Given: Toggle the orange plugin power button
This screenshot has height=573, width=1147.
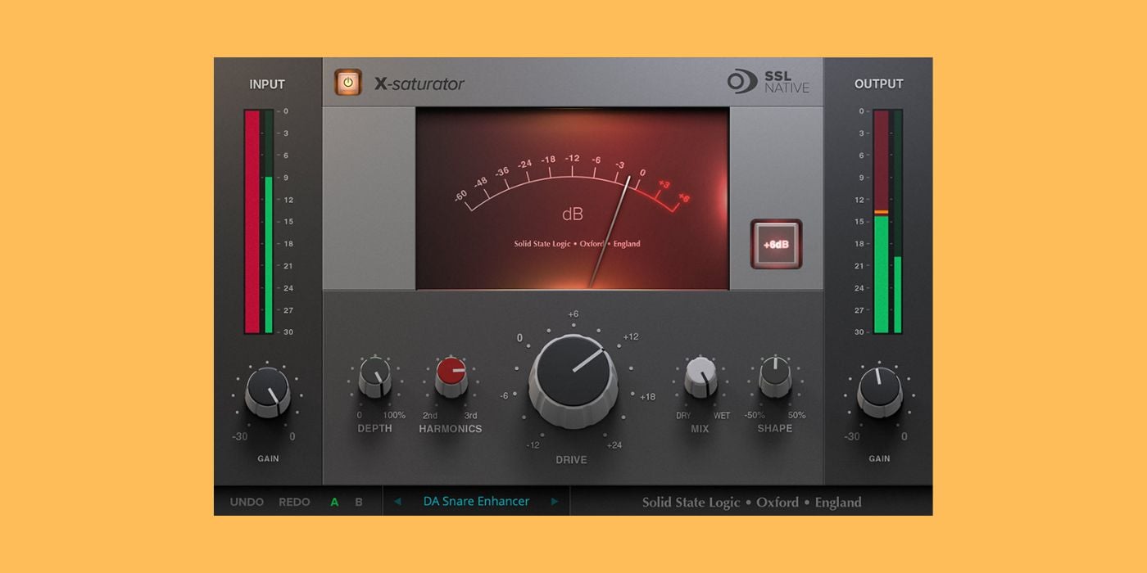Looking at the screenshot, I should click(348, 83).
